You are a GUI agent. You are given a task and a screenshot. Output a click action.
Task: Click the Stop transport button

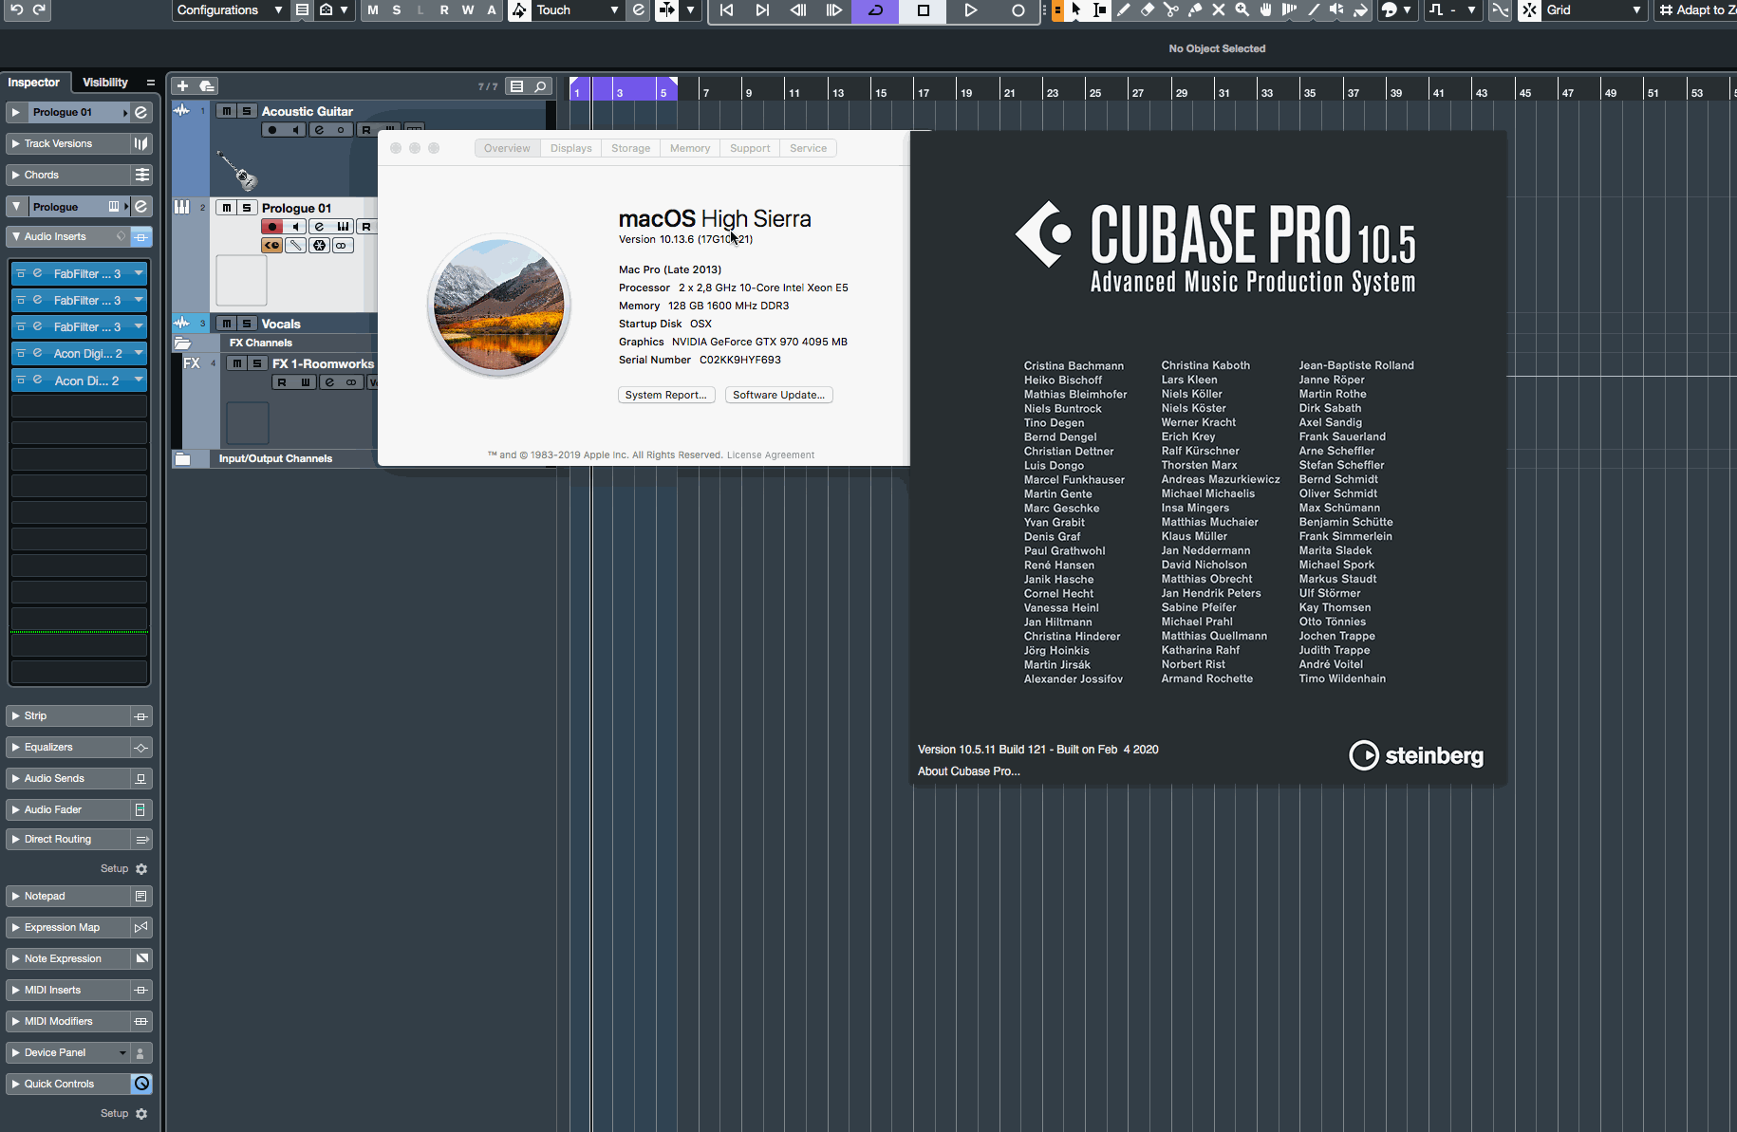(923, 10)
